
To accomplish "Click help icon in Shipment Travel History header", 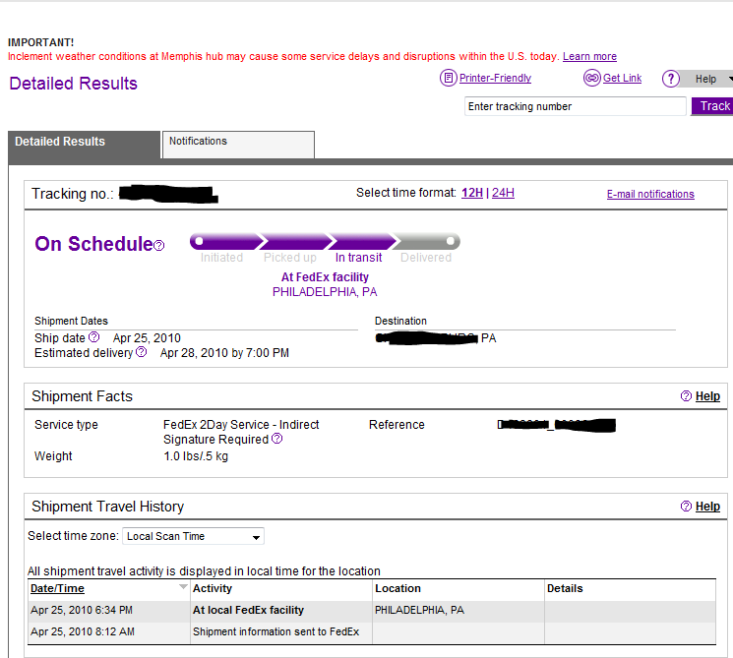I will pos(686,507).
